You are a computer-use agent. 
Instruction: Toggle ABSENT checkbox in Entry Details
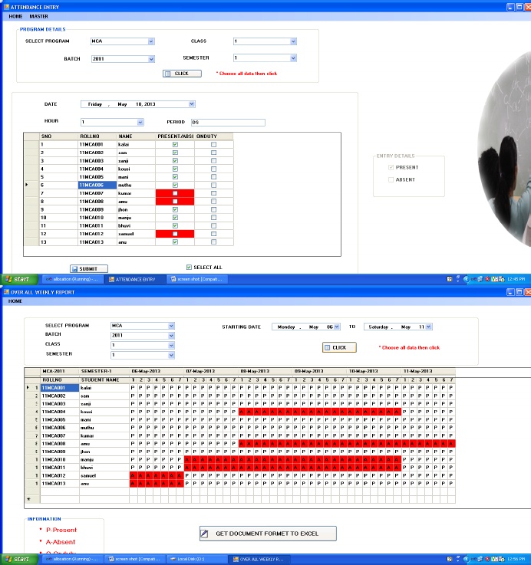click(x=391, y=179)
